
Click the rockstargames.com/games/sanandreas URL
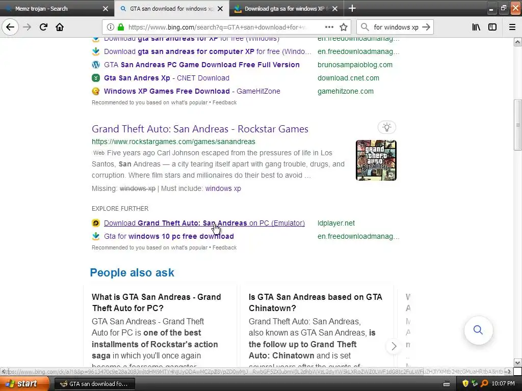[173, 142]
